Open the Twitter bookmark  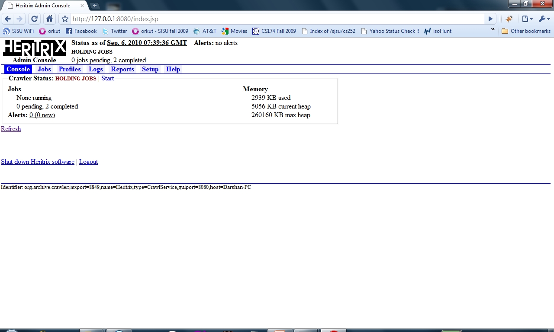(x=115, y=31)
